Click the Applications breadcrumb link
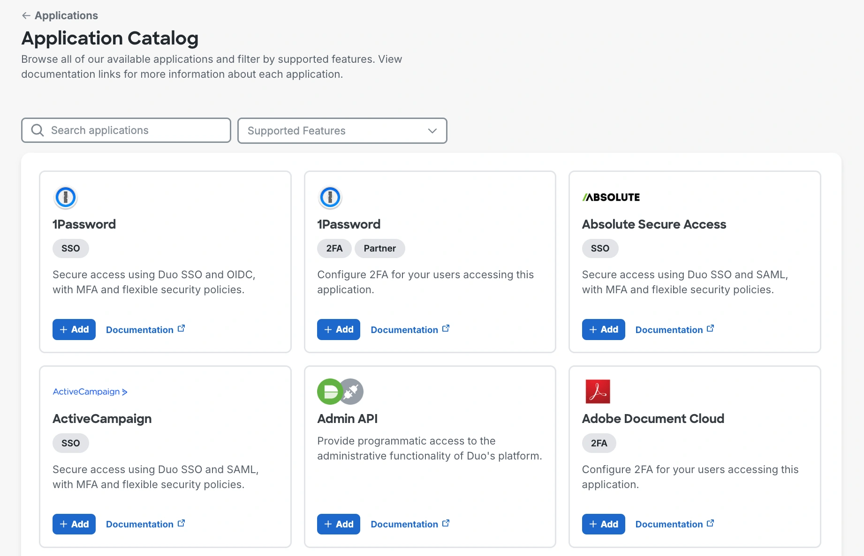The height and width of the screenshot is (556, 864). (x=66, y=15)
